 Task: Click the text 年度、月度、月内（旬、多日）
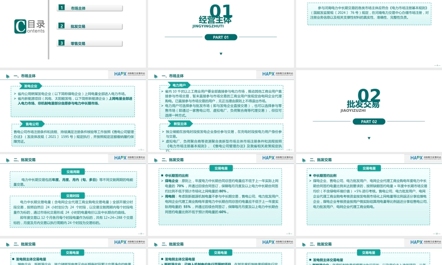point(75,179)
